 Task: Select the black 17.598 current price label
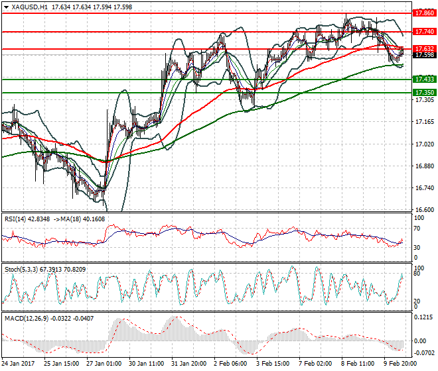pyautogui.click(x=424, y=55)
